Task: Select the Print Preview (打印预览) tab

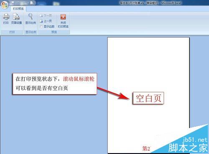Action: click(x=18, y=9)
